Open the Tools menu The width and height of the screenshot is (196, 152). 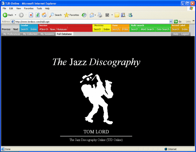pyautogui.click(x=39, y=8)
